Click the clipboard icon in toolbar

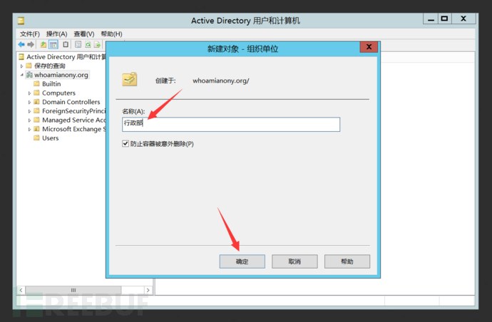point(66,44)
